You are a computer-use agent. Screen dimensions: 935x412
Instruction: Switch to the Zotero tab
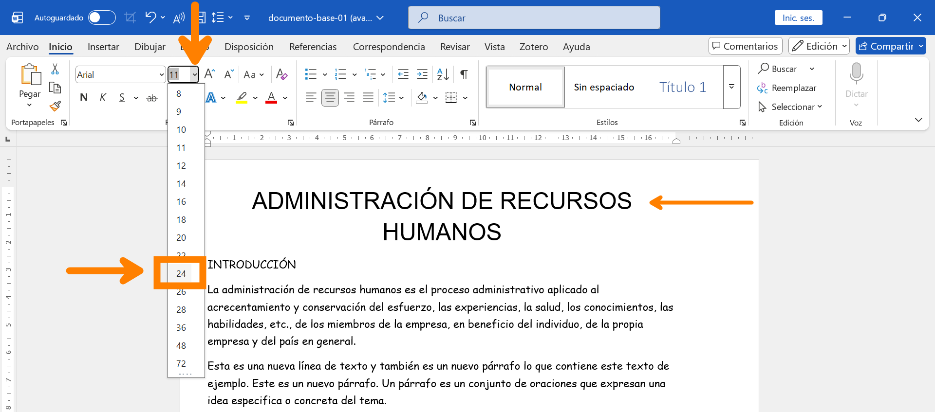point(534,47)
